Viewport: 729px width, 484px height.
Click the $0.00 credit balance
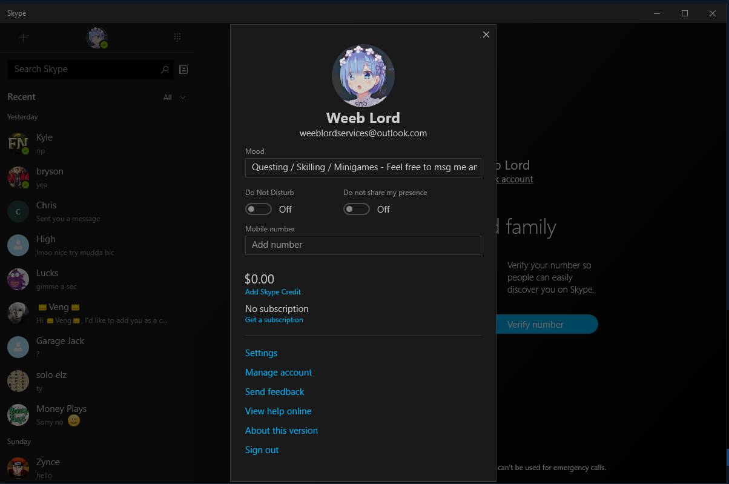pos(260,279)
